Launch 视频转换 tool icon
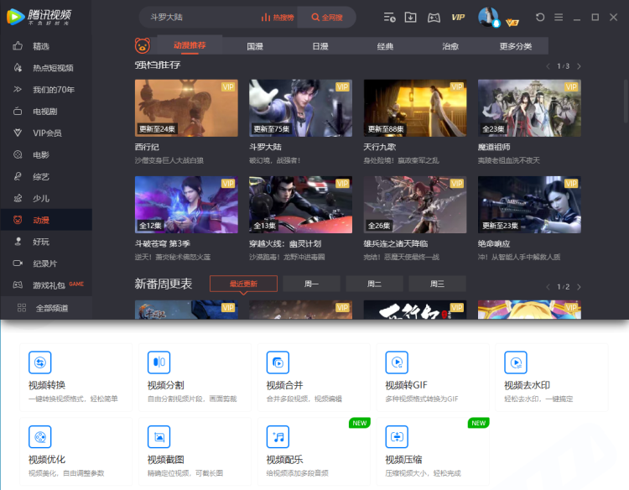The width and height of the screenshot is (629, 490). click(39, 362)
